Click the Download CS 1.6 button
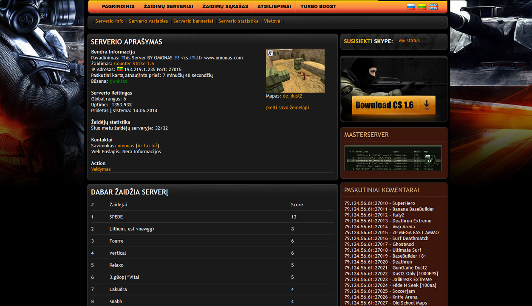 pyautogui.click(x=393, y=105)
